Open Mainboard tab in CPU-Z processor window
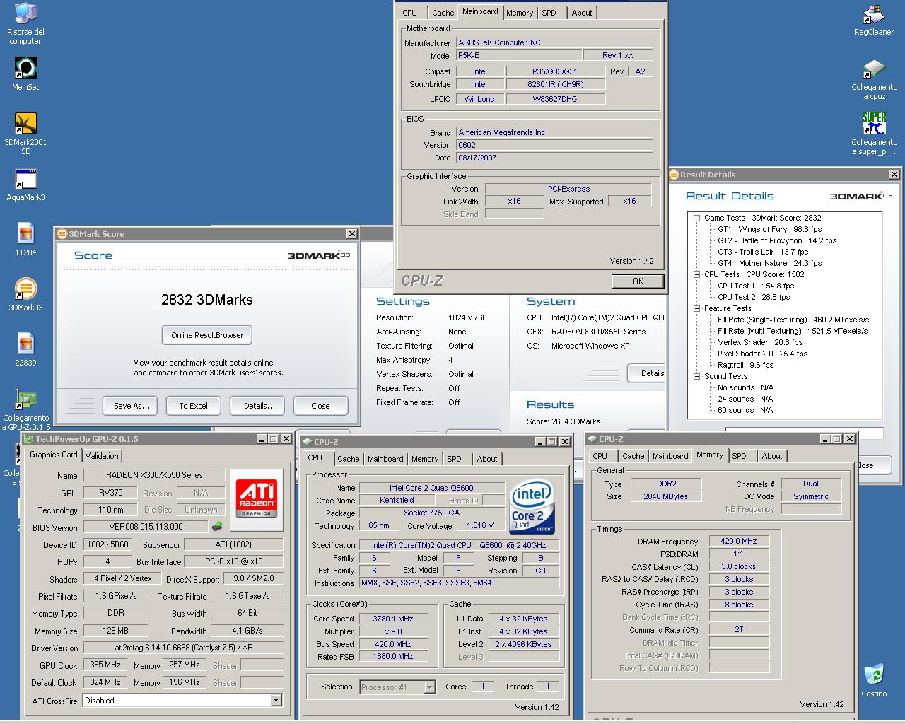This screenshot has height=724, width=905. 385,459
